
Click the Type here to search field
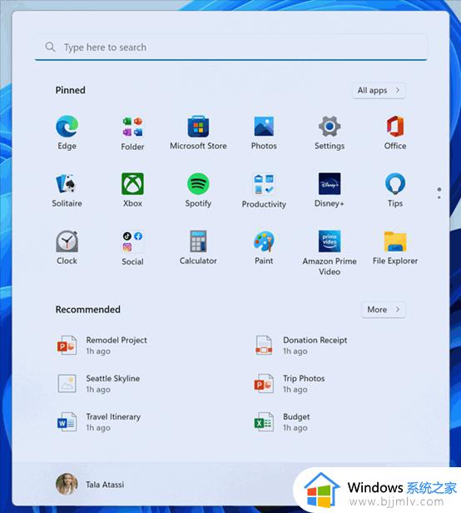click(230, 47)
